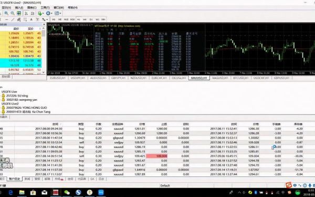Expand the periodicity clock dropdown arrow
This screenshot has height=197, width=315.
coord(51,14)
